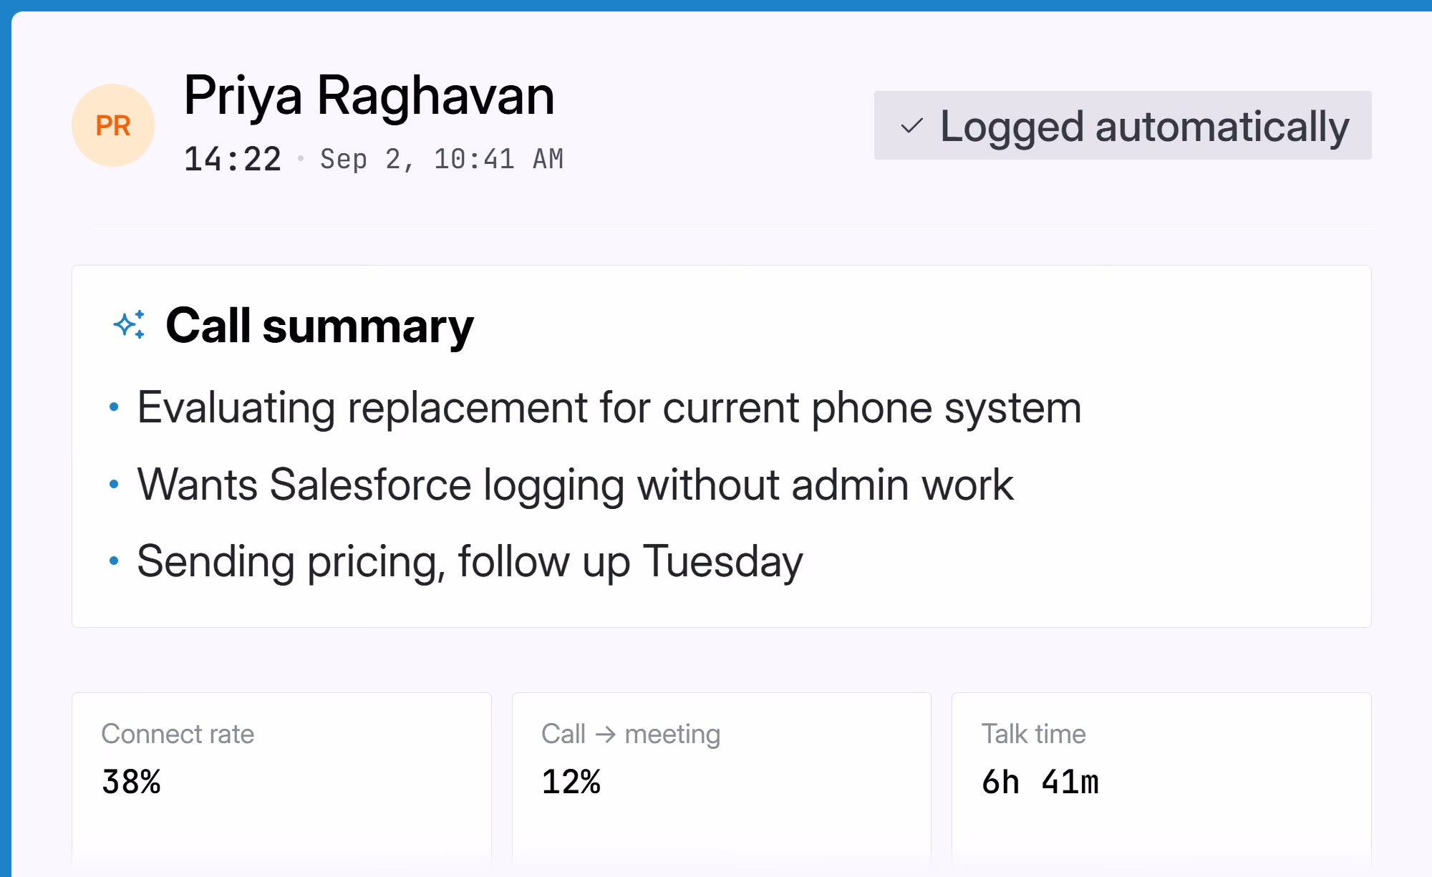
Task: Click the Call summary heading
Action: click(x=319, y=326)
